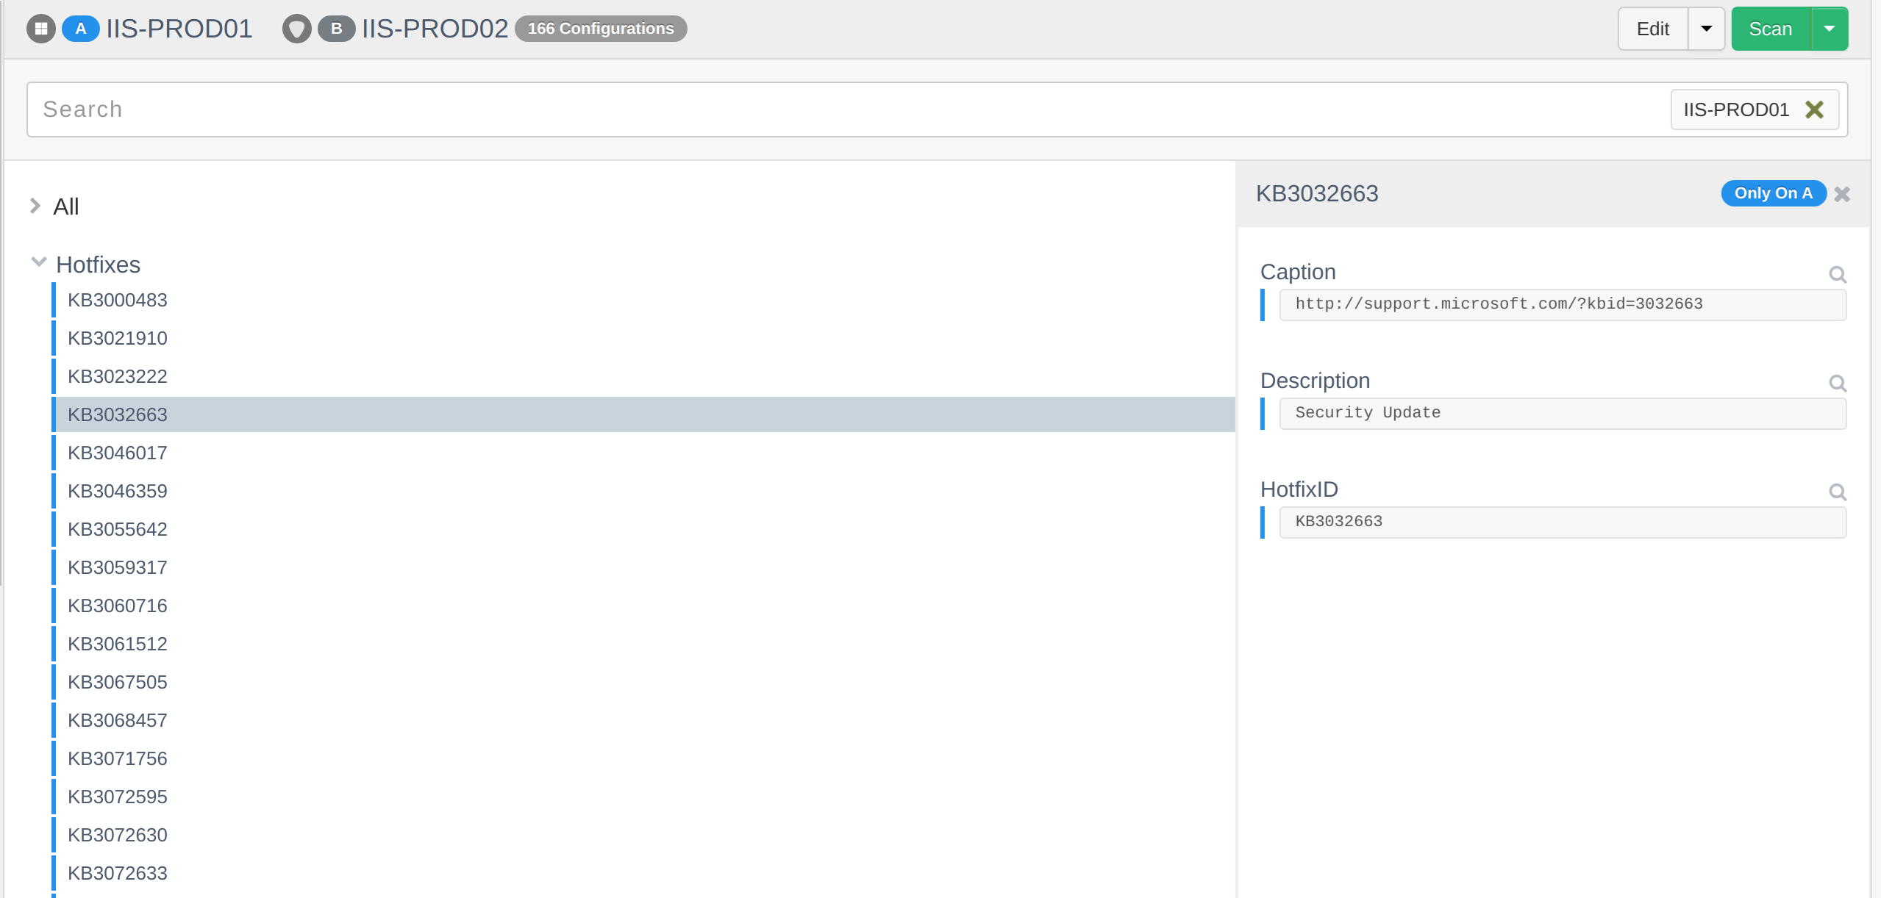This screenshot has width=1881, height=898.
Task: Click the Edit button
Action: (x=1652, y=29)
